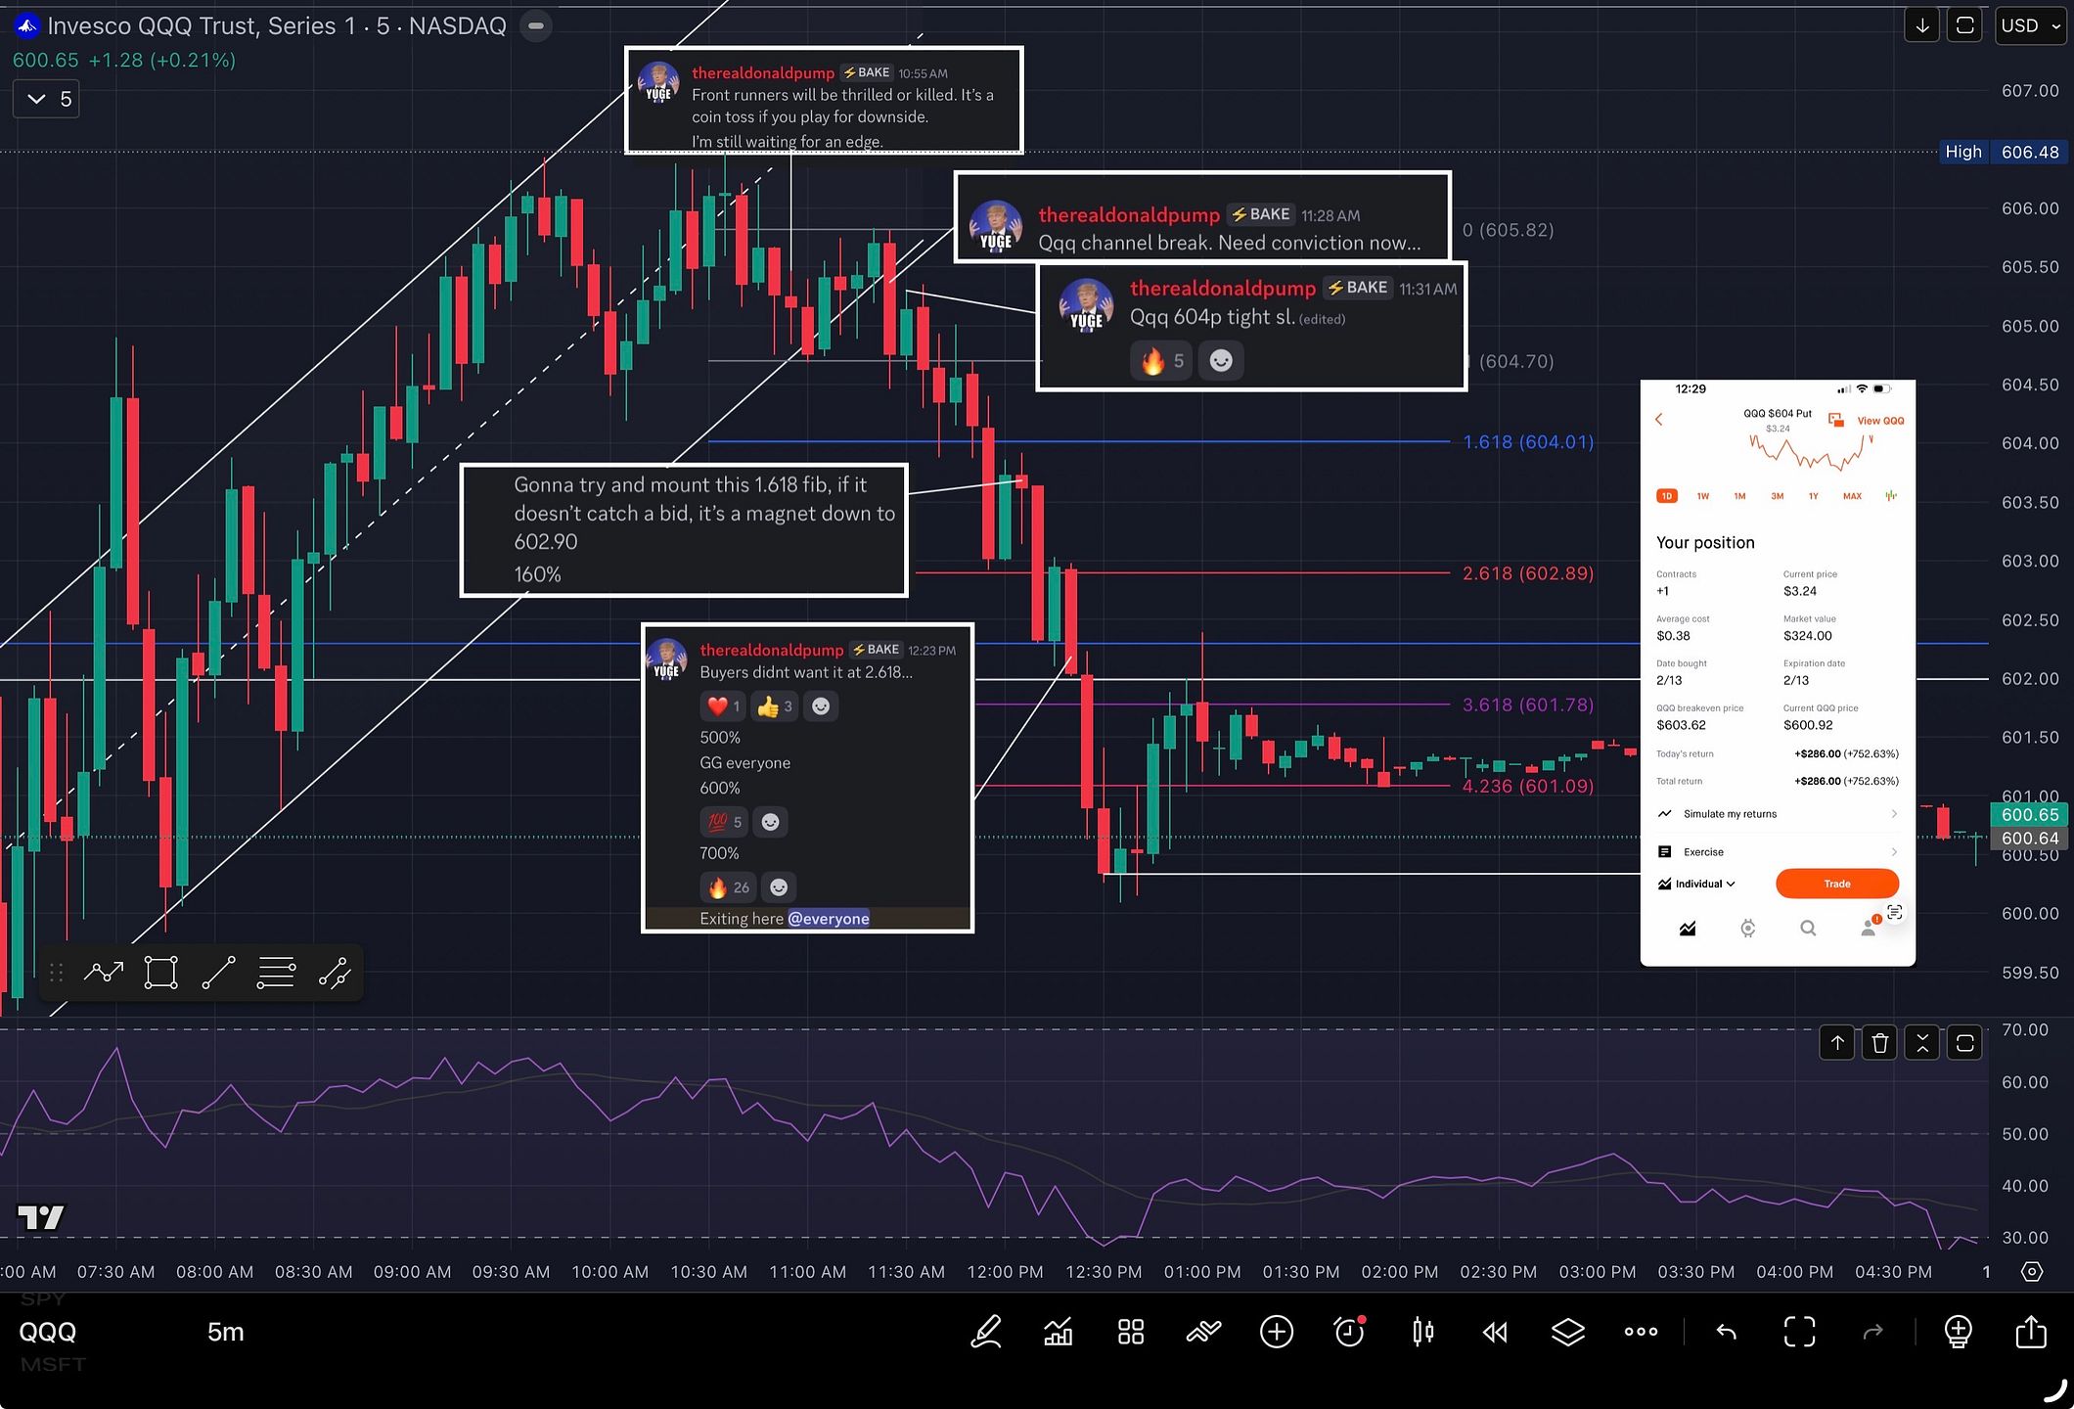
Task: Select the rectangle drawing tool
Action: (x=160, y=973)
